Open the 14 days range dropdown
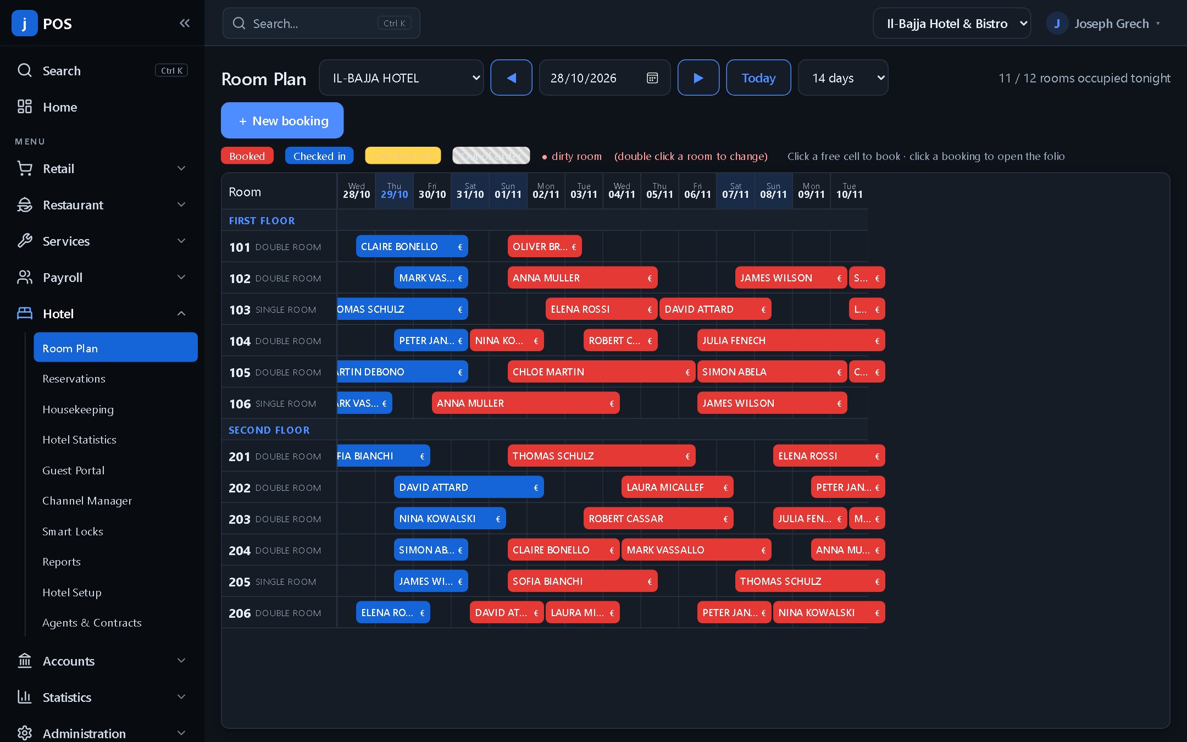The height and width of the screenshot is (742, 1187). point(843,77)
